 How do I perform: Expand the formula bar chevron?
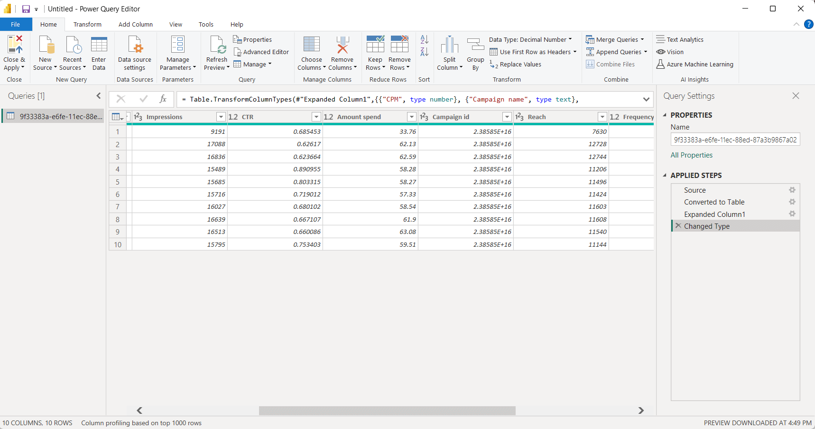[646, 99]
